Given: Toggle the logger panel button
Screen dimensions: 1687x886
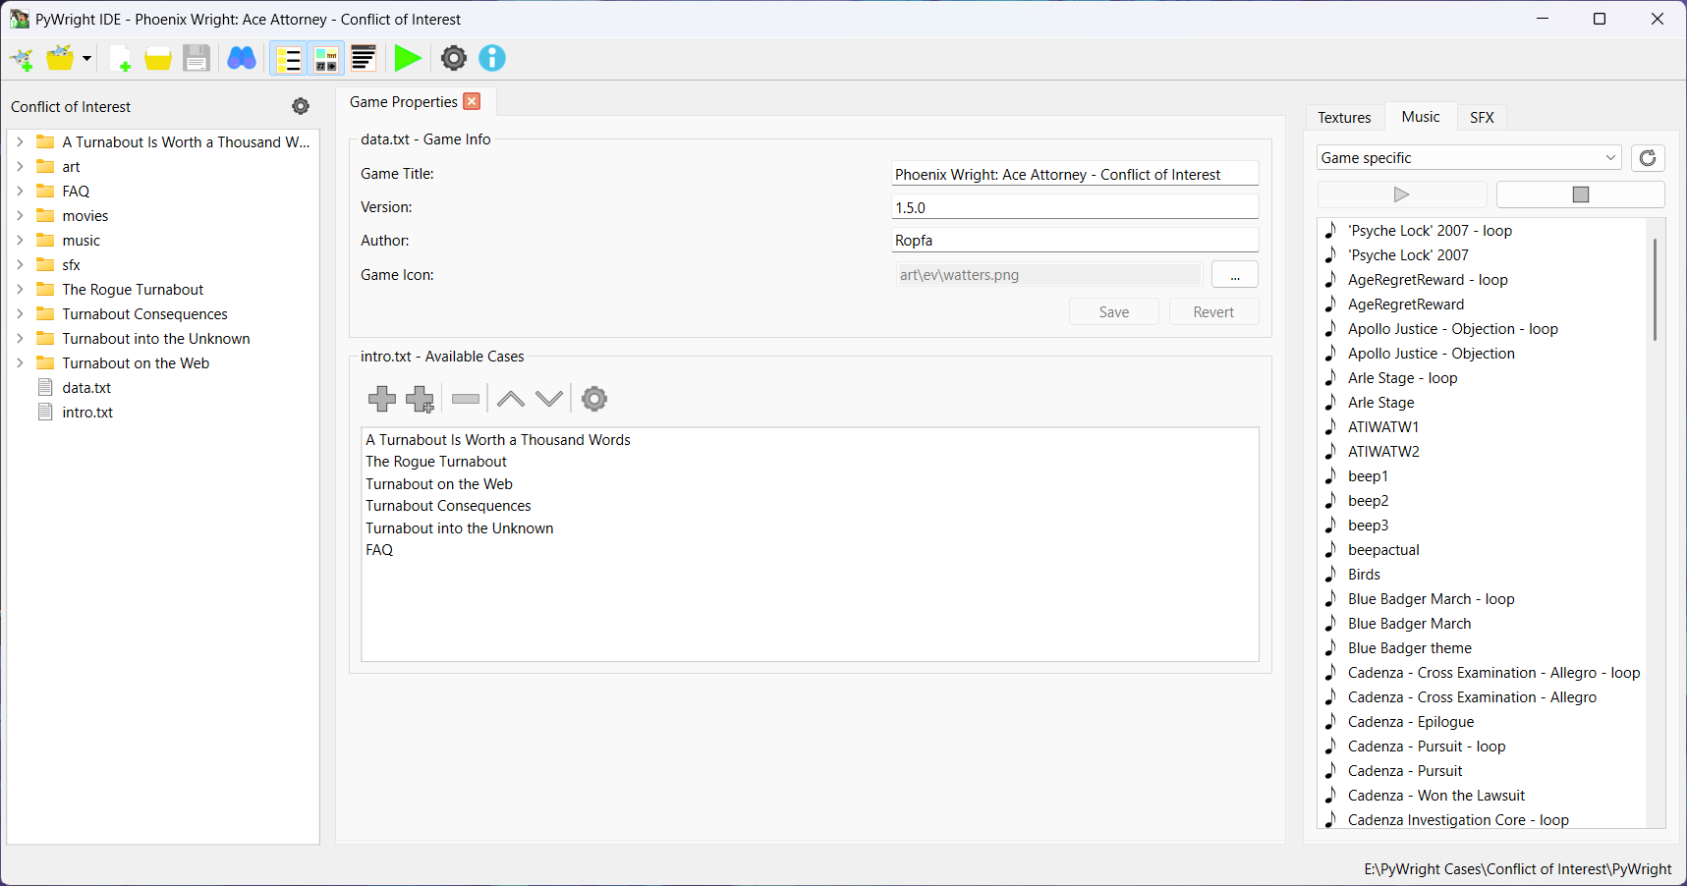Looking at the screenshot, I should pyautogui.click(x=364, y=59).
